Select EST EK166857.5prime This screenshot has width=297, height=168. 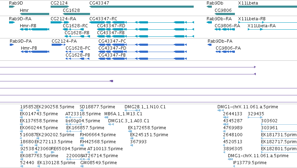pyautogui.click(x=85, y=128)
